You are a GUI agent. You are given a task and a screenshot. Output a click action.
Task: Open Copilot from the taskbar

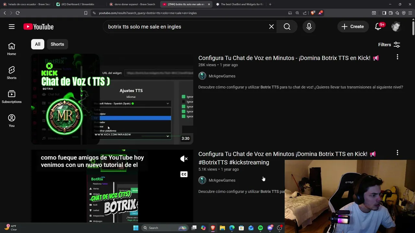[x=203, y=228]
